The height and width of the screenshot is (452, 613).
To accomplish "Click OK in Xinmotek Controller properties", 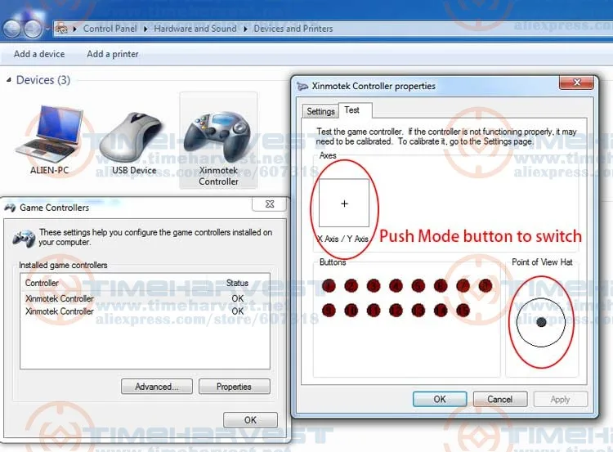I will coord(440,399).
